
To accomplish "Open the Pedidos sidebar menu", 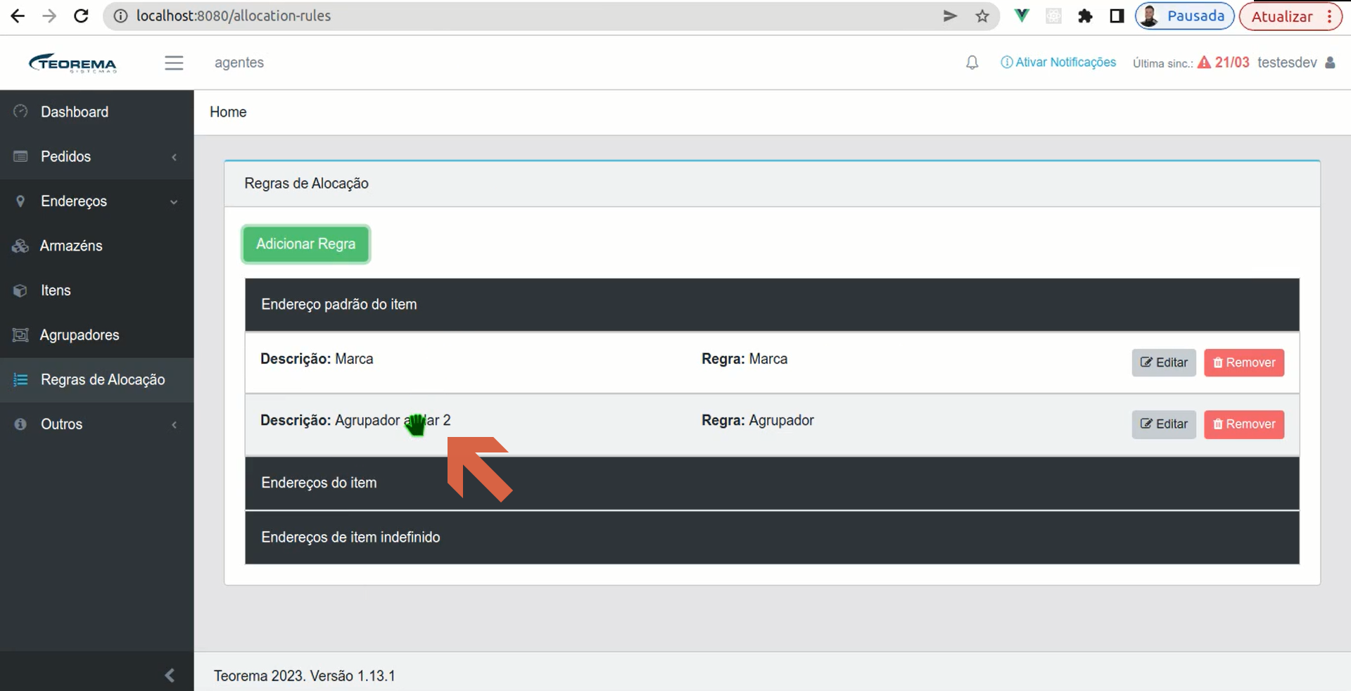I will 97,156.
